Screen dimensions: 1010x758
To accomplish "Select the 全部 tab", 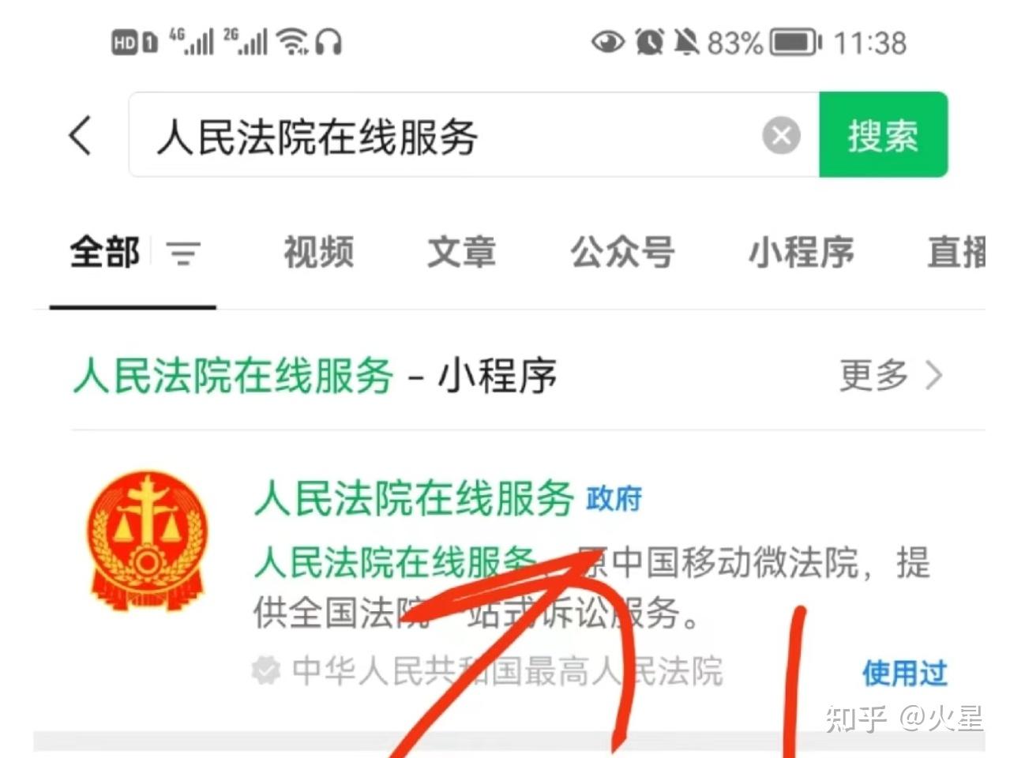I will (x=104, y=253).
